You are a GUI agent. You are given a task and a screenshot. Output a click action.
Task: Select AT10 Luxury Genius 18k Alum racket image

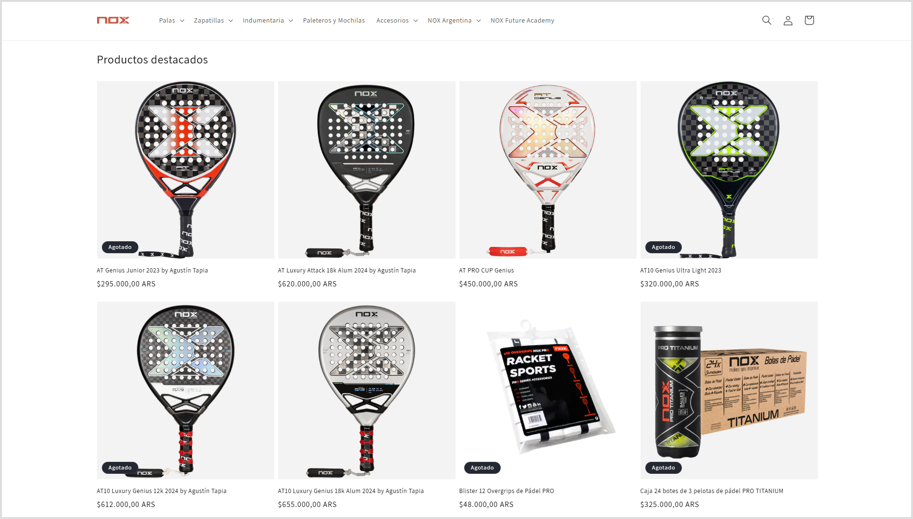click(367, 390)
